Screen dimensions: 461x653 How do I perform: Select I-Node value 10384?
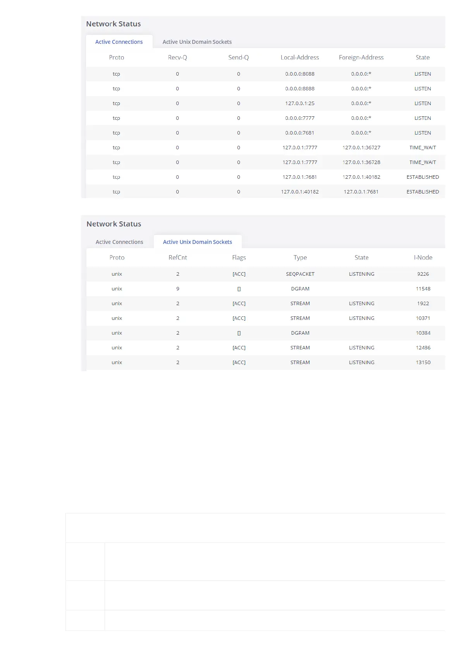[423, 333]
